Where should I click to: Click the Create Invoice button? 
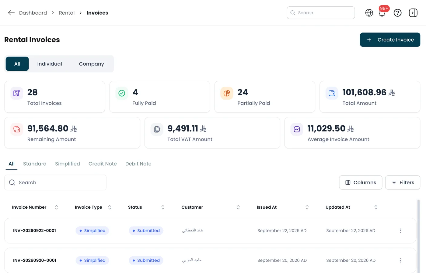pos(390,40)
